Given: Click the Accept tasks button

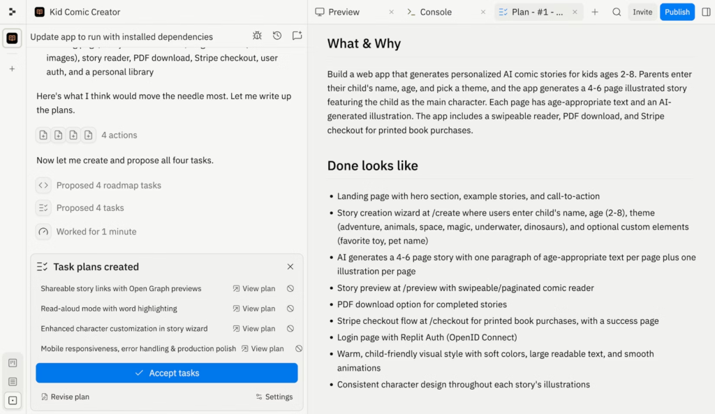Looking at the screenshot, I should pos(167,373).
